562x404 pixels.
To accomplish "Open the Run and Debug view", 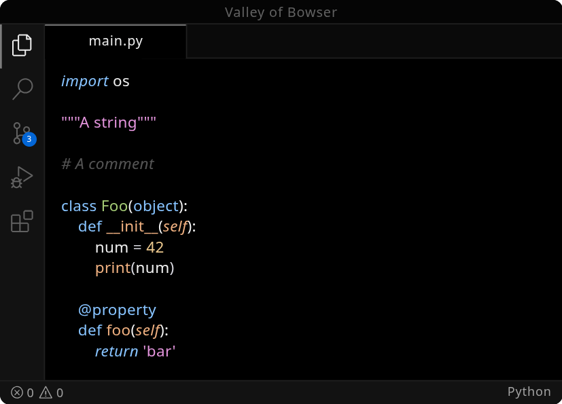I will (x=22, y=177).
